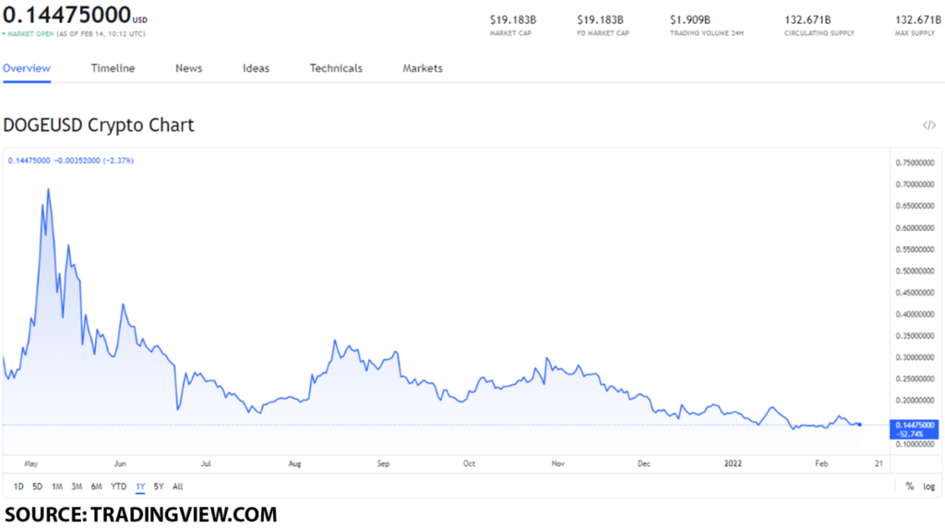Open the Technicals tab
Image resolution: width=945 pixels, height=528 pixels.
(x=336, y=68)
